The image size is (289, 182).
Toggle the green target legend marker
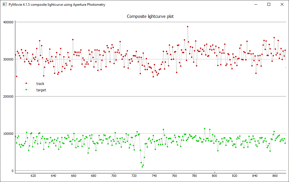26,90
